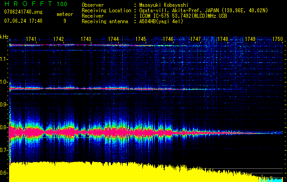
Task: Click the kHz axis unit label
Action: (x=4, y=37)
